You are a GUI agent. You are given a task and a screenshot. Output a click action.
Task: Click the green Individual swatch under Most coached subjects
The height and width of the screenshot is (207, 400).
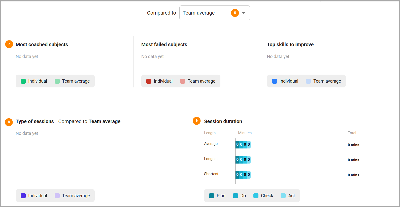[x=23, y=81]
